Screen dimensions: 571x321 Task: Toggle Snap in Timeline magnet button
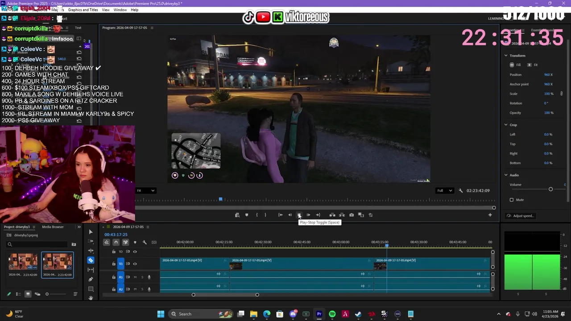116,242
